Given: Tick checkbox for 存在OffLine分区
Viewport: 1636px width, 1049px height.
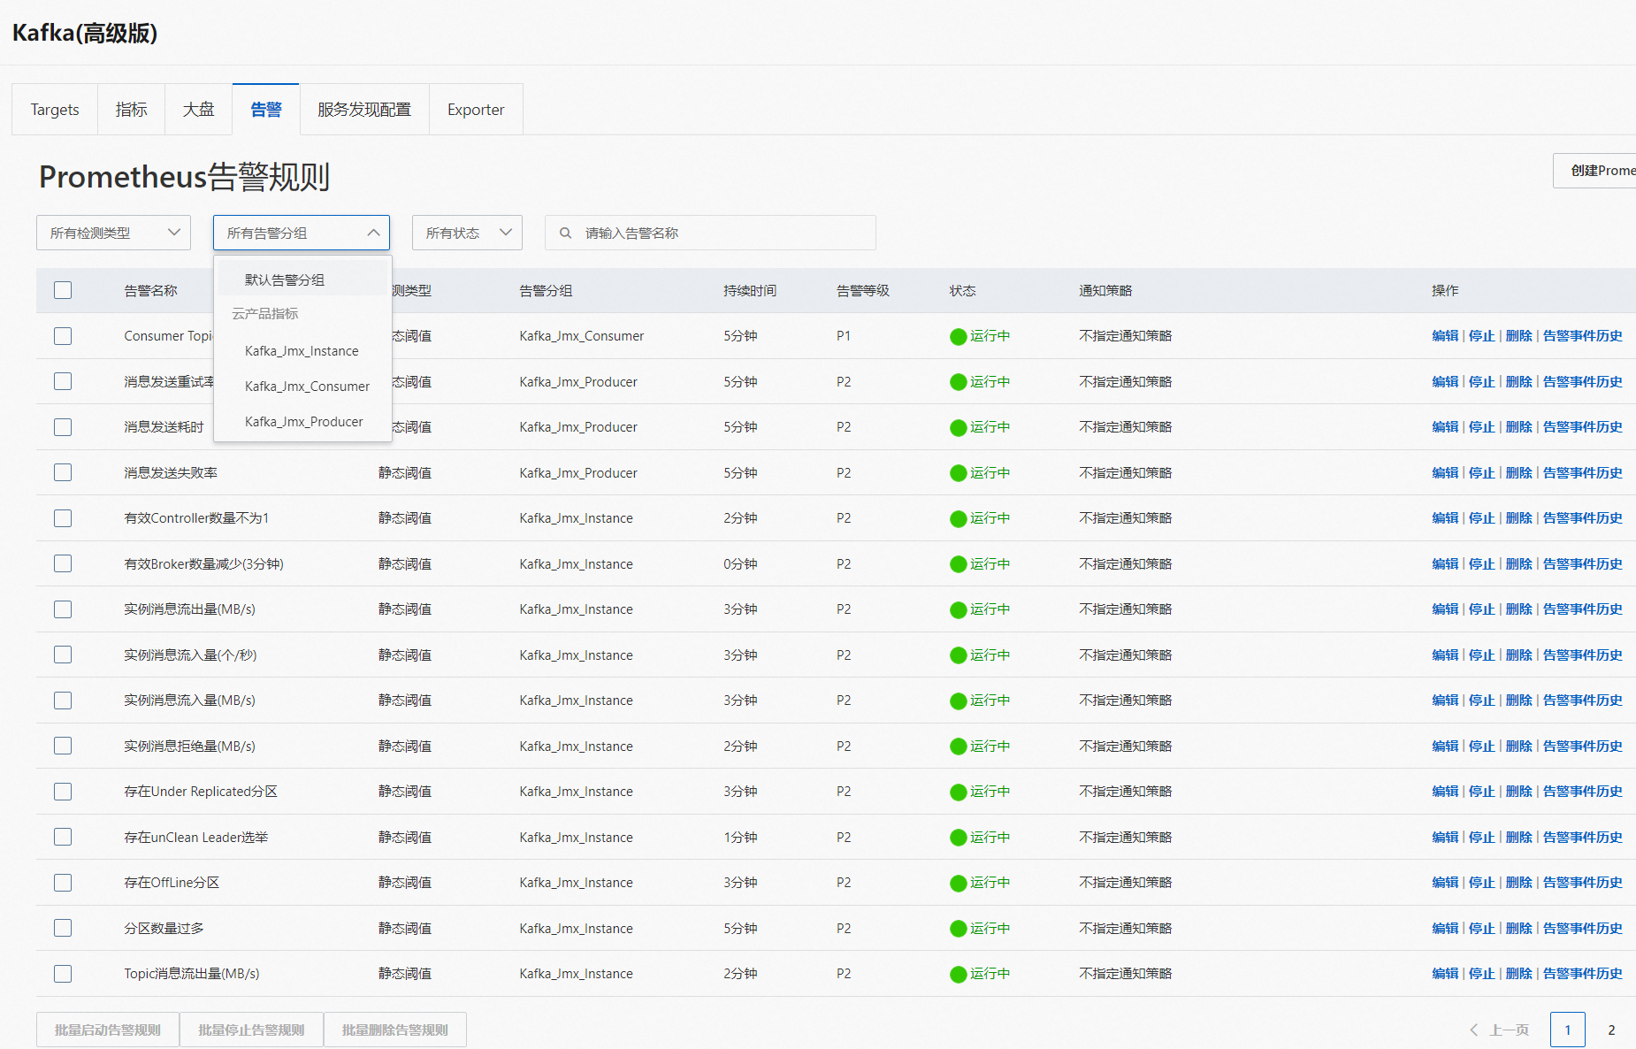Looking at the screenshot, I should (x=63, y=883).
